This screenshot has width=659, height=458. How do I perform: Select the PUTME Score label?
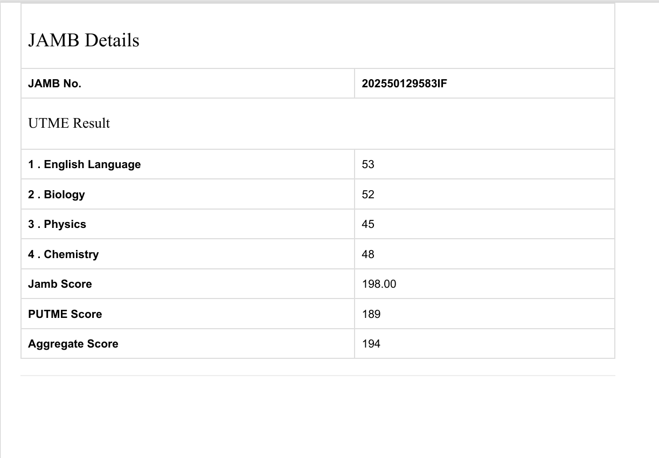pyautogui.click(x=65, y=314)
